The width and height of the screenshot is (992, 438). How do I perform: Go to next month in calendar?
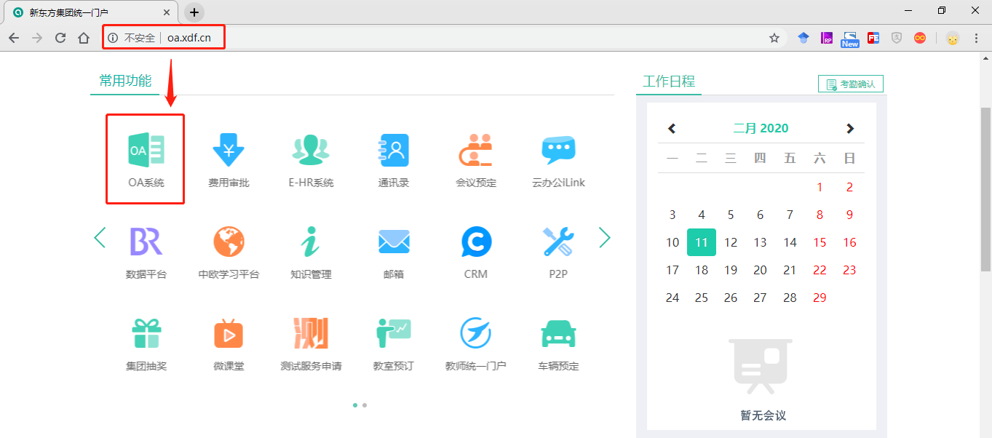tap(849, 129)
